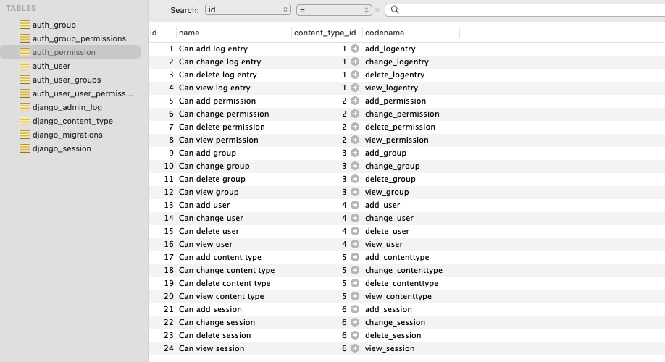Click the auth_group table icon
Screen dimensions: 665x362
[x=25, y=25]
